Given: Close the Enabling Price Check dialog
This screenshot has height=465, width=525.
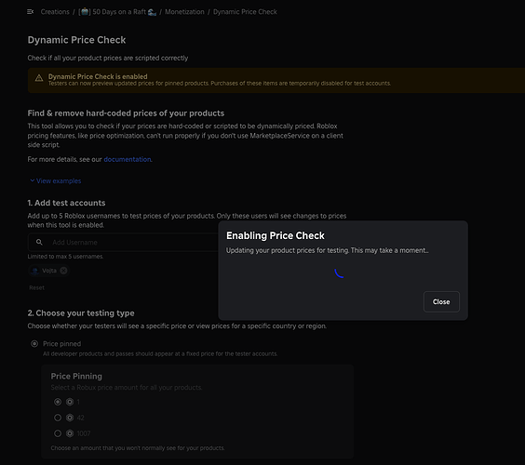Looking at the screenshot, I should click(441, 301).
